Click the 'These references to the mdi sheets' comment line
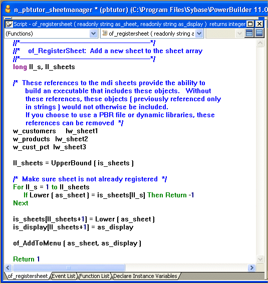Screen dimensions: 268x284 click(109, 83)
